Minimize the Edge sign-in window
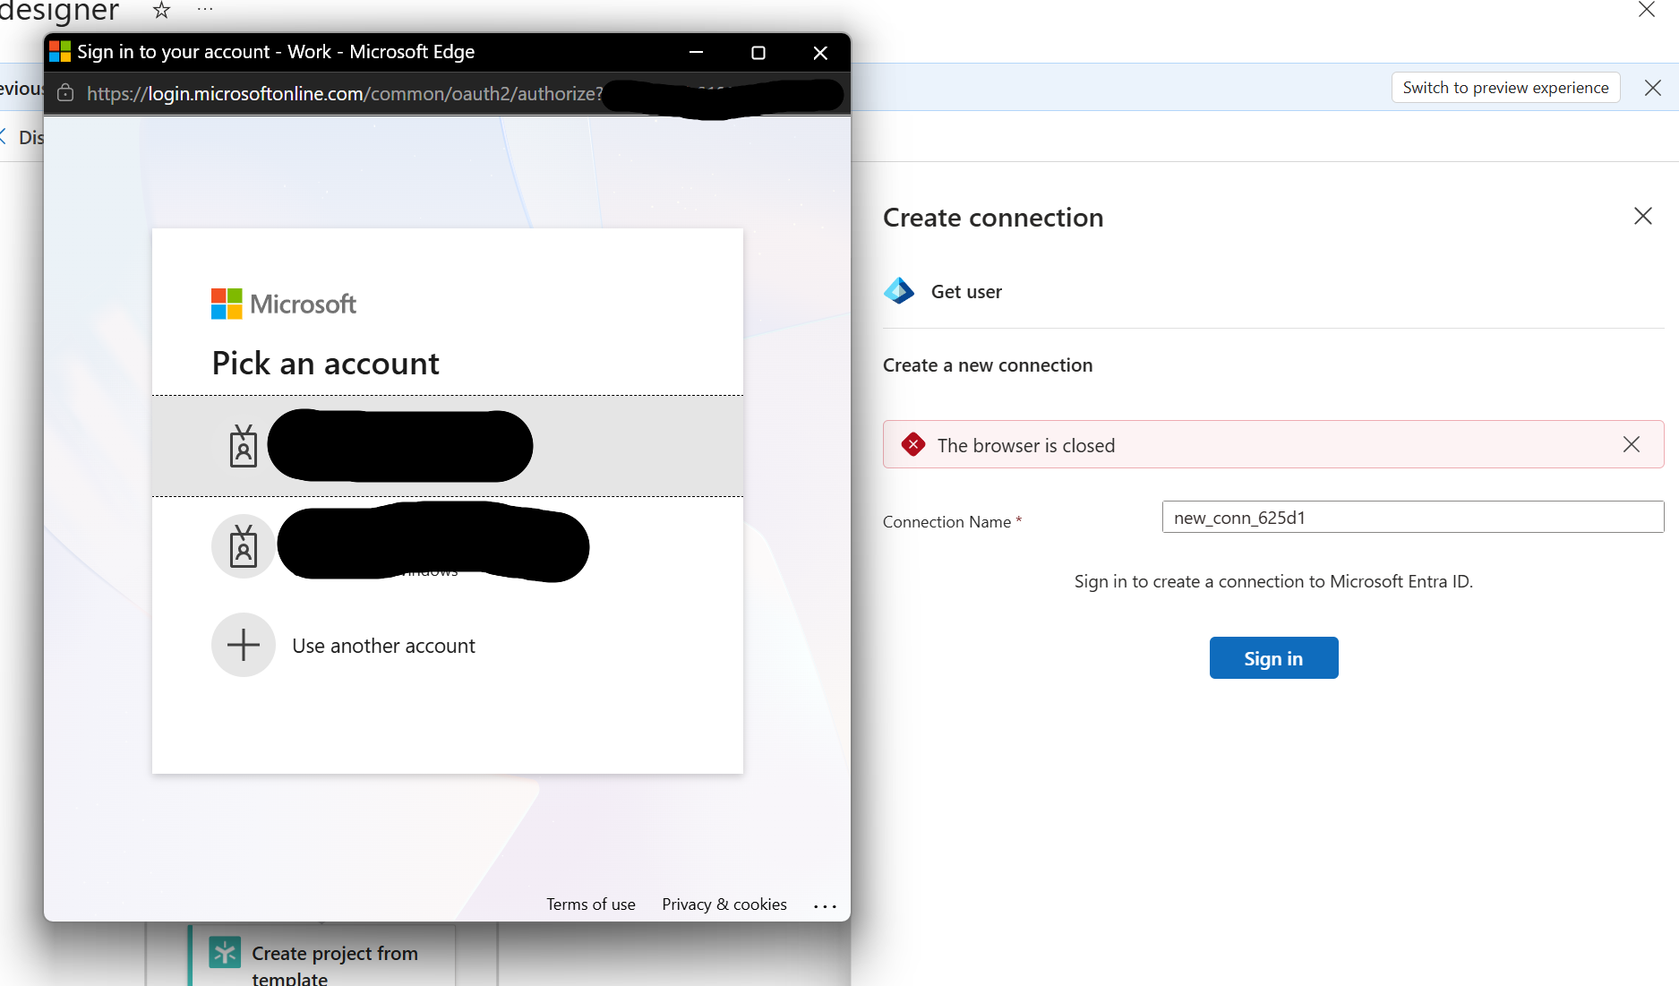1679x986 pixels. click(696, 53)
